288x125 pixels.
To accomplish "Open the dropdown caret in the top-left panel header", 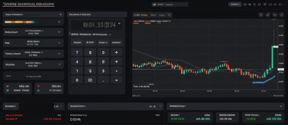I will [60, 14].
